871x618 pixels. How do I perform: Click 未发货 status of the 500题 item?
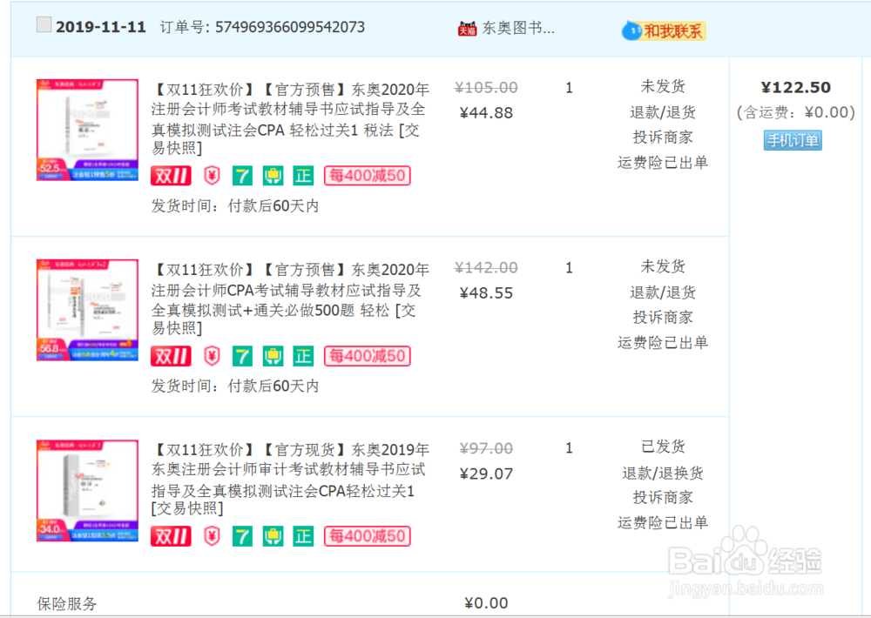(x=663, y=266)
